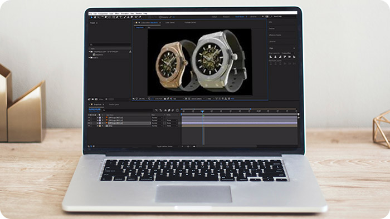Toggle the Snapping checkbox in the toolbar

pos(160,17)
